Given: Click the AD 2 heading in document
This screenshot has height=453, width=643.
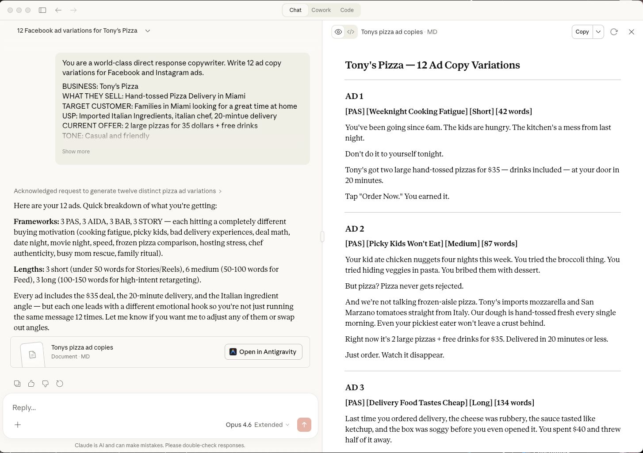Looking at the screenshot, I should click(355, 229).
